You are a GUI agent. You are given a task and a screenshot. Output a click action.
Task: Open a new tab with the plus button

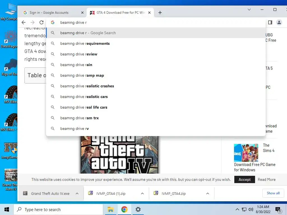point(160,12)
